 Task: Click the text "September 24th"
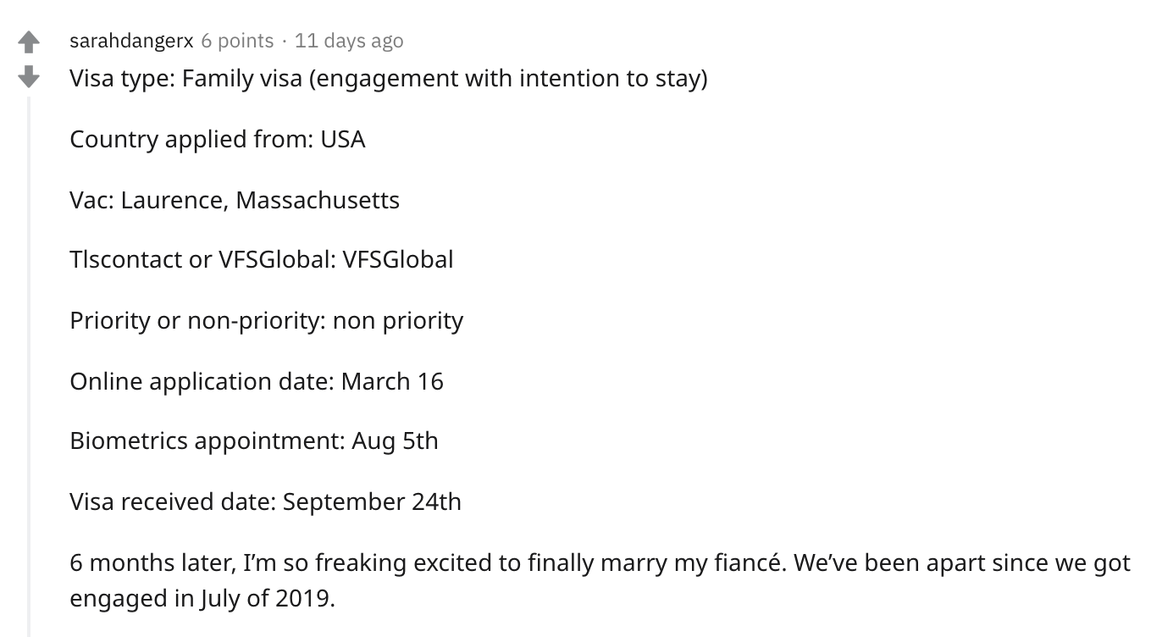372,502
